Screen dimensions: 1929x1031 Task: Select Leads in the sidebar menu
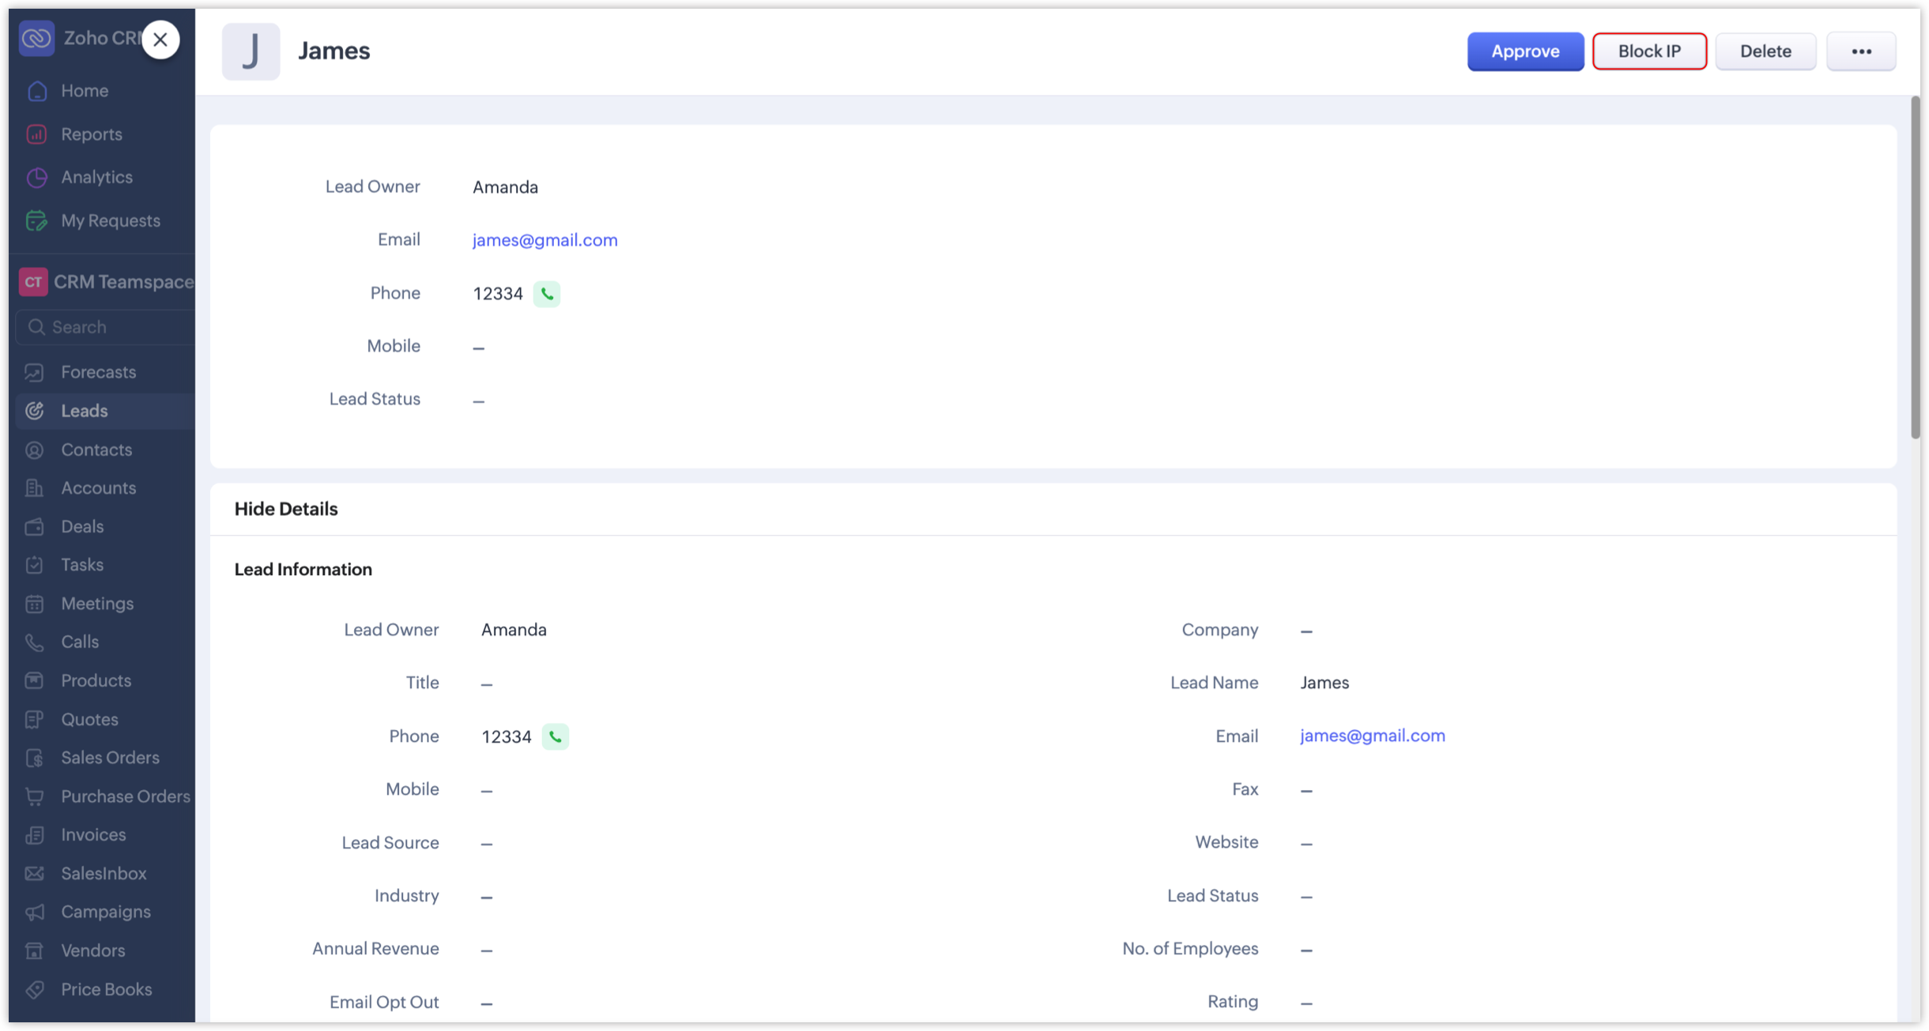click(x=84, y=411)
